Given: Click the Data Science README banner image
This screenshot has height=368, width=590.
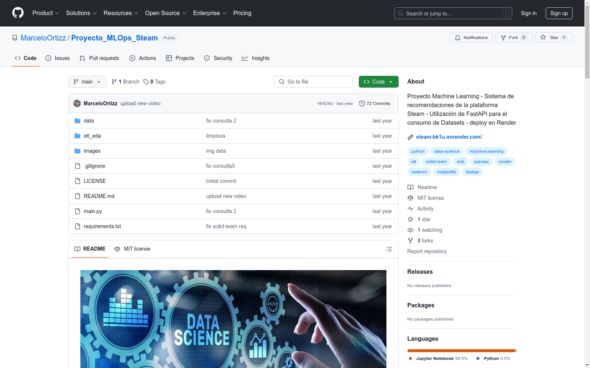Looking at the screenshot, I should click(233, 319).
